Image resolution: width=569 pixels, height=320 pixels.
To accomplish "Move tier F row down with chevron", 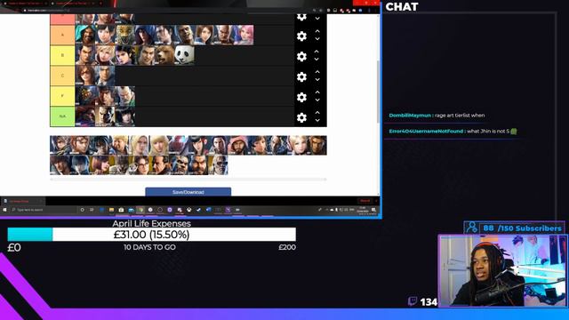I will coord(317,100).
